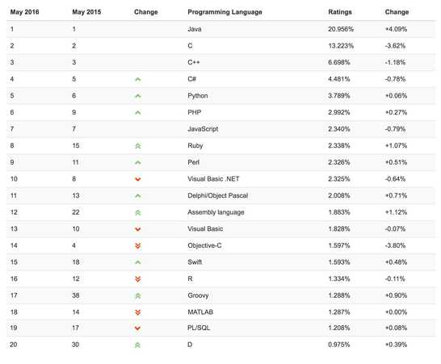Viewport: 441px width, 364px height.
Task: Click the up arrow in the Swift row
Action: click(x=138, y=262)
